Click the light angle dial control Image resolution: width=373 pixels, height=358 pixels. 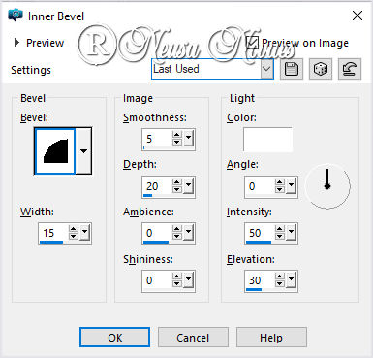point(327,186)
